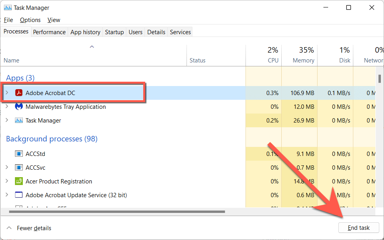This screenshot has height=240, width=384.
Task: Click Adobe Acrobat DC CPU value 0.3%
Action: [272, 93]
